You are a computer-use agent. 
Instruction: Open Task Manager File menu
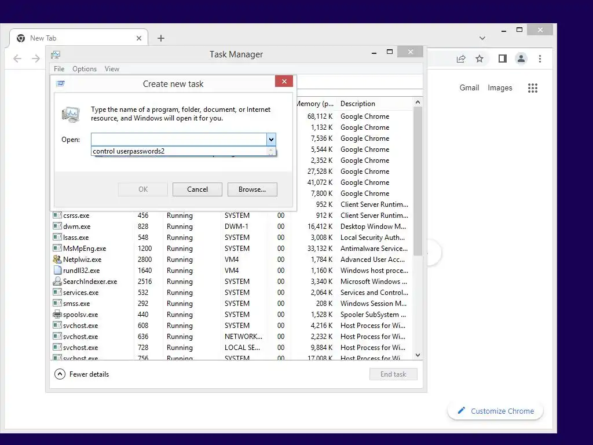click(59, 69)
